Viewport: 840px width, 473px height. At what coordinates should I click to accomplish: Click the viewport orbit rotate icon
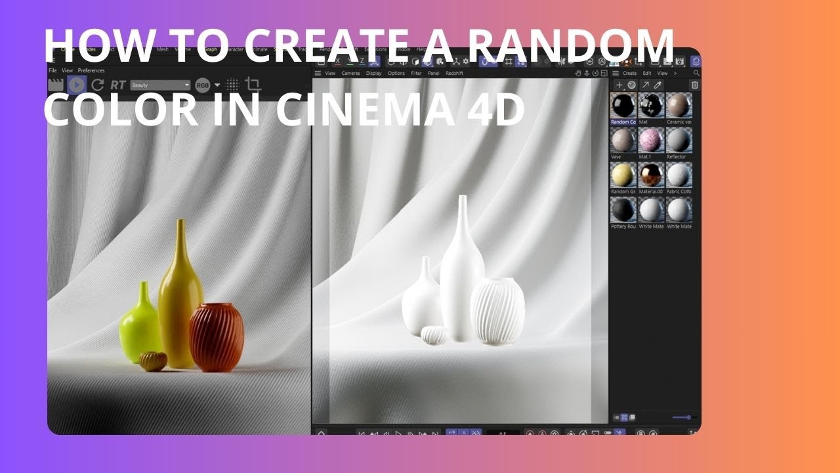click(595, 73)
